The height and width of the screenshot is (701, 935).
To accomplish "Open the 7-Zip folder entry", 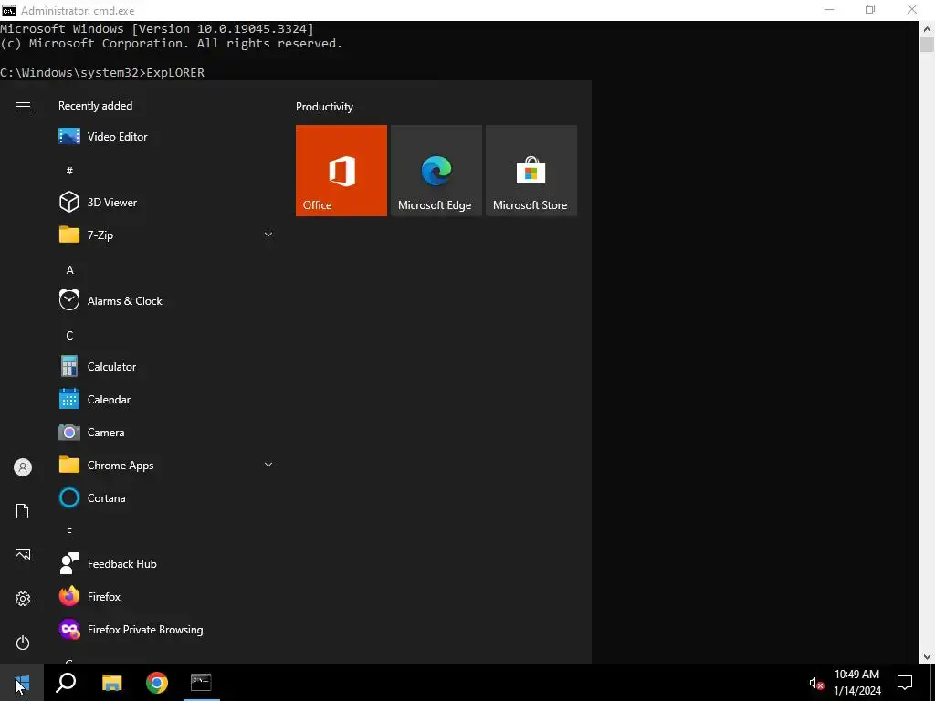I will pos(166,235).
